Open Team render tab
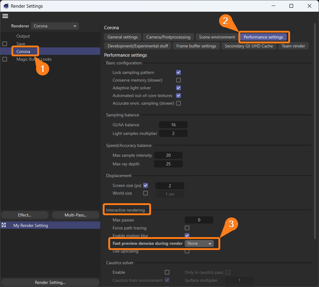 tap(293, 46)
